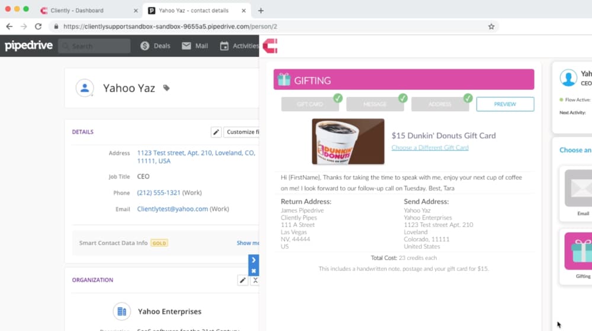Click the Dunkin' Donuts gift card image
Image resolution: width=592 pixels, height=331 pixels.
[x=348, y=141]
